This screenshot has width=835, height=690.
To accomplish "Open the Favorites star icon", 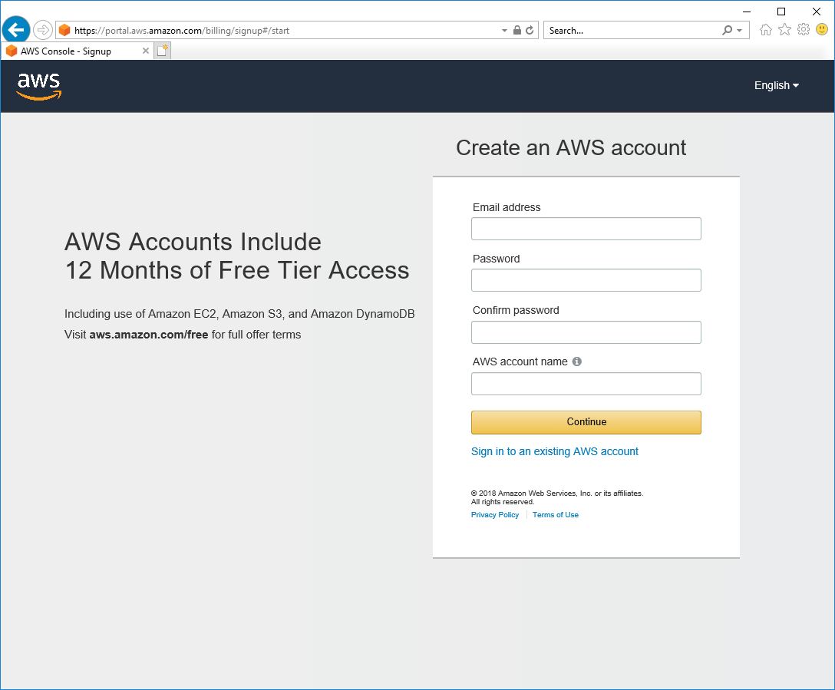I will coord(784,30).
